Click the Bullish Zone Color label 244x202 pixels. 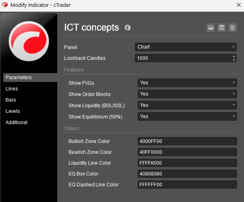tap(89, 141)
